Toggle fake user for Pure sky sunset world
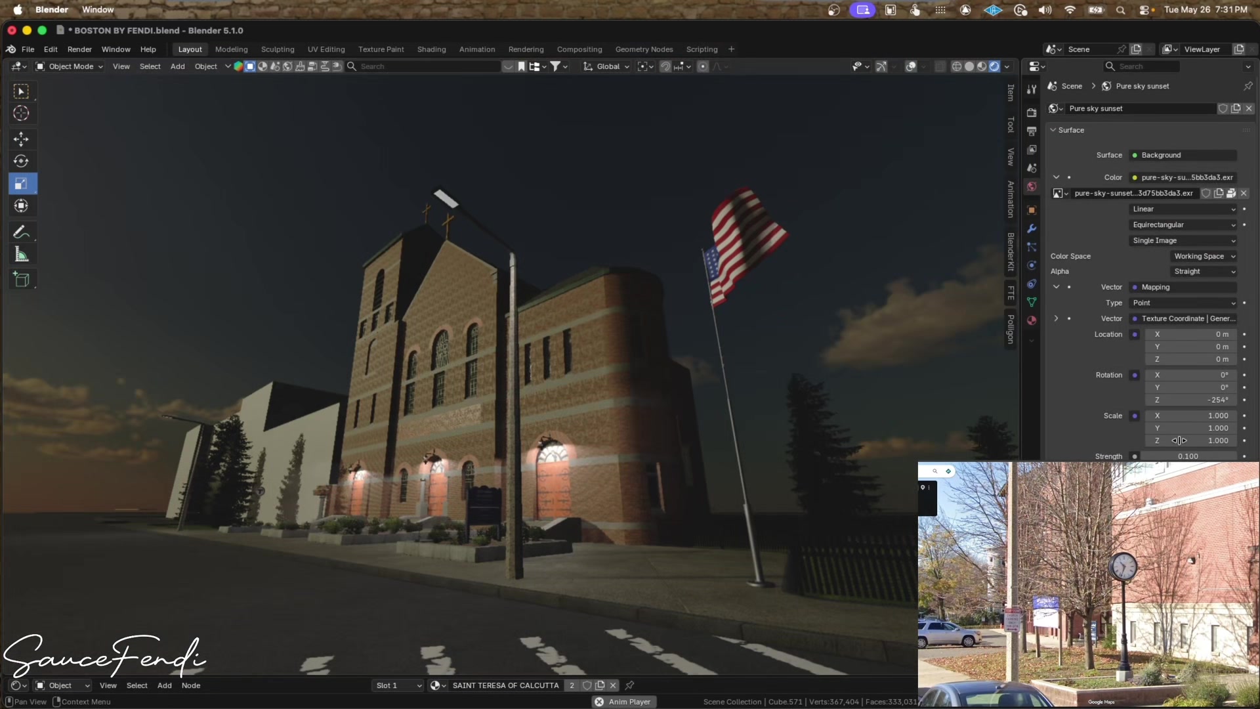The image size is (1260, 709). (x=1223, y=108)
